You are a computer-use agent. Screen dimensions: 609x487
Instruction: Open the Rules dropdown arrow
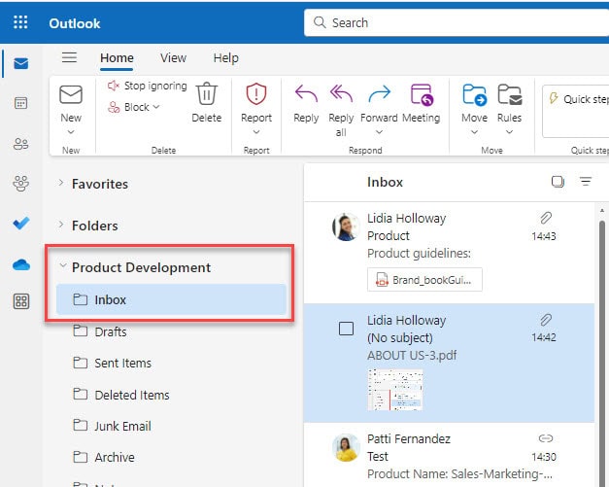(x=509, y=132)
